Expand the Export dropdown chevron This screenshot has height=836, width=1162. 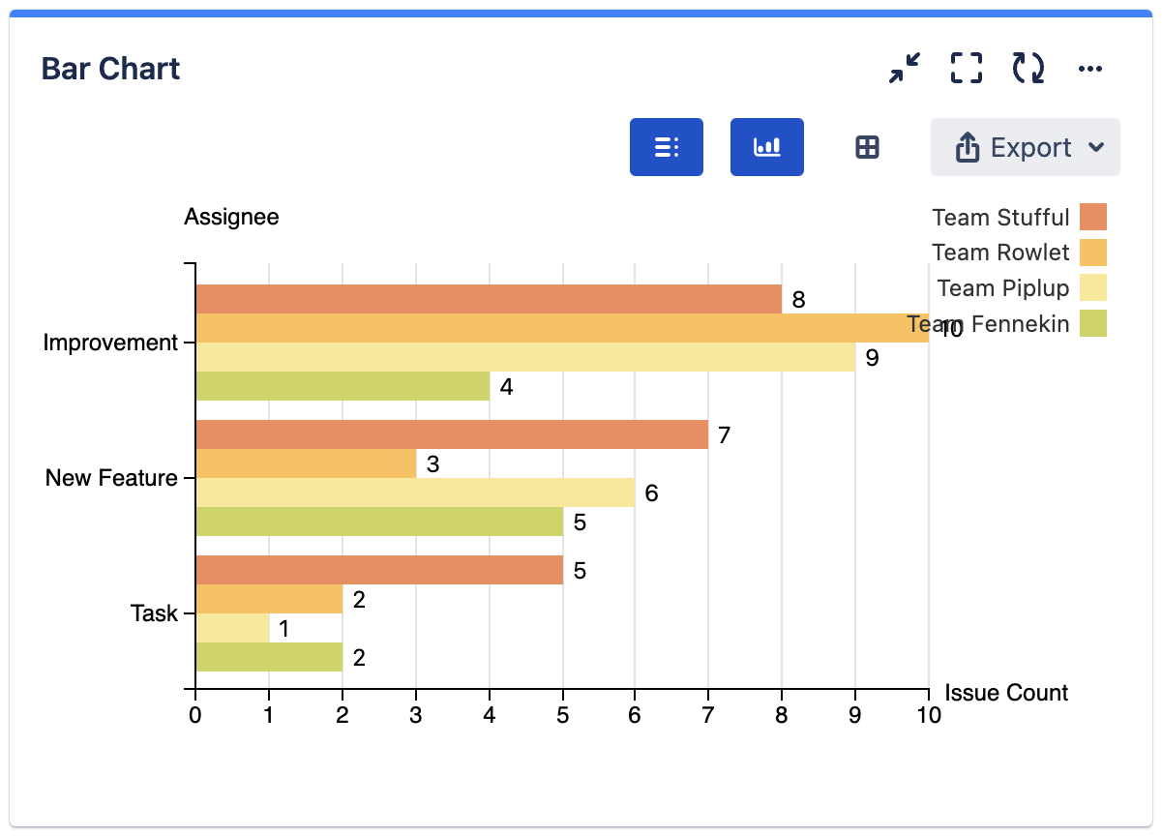click(x=1097, y=147)
